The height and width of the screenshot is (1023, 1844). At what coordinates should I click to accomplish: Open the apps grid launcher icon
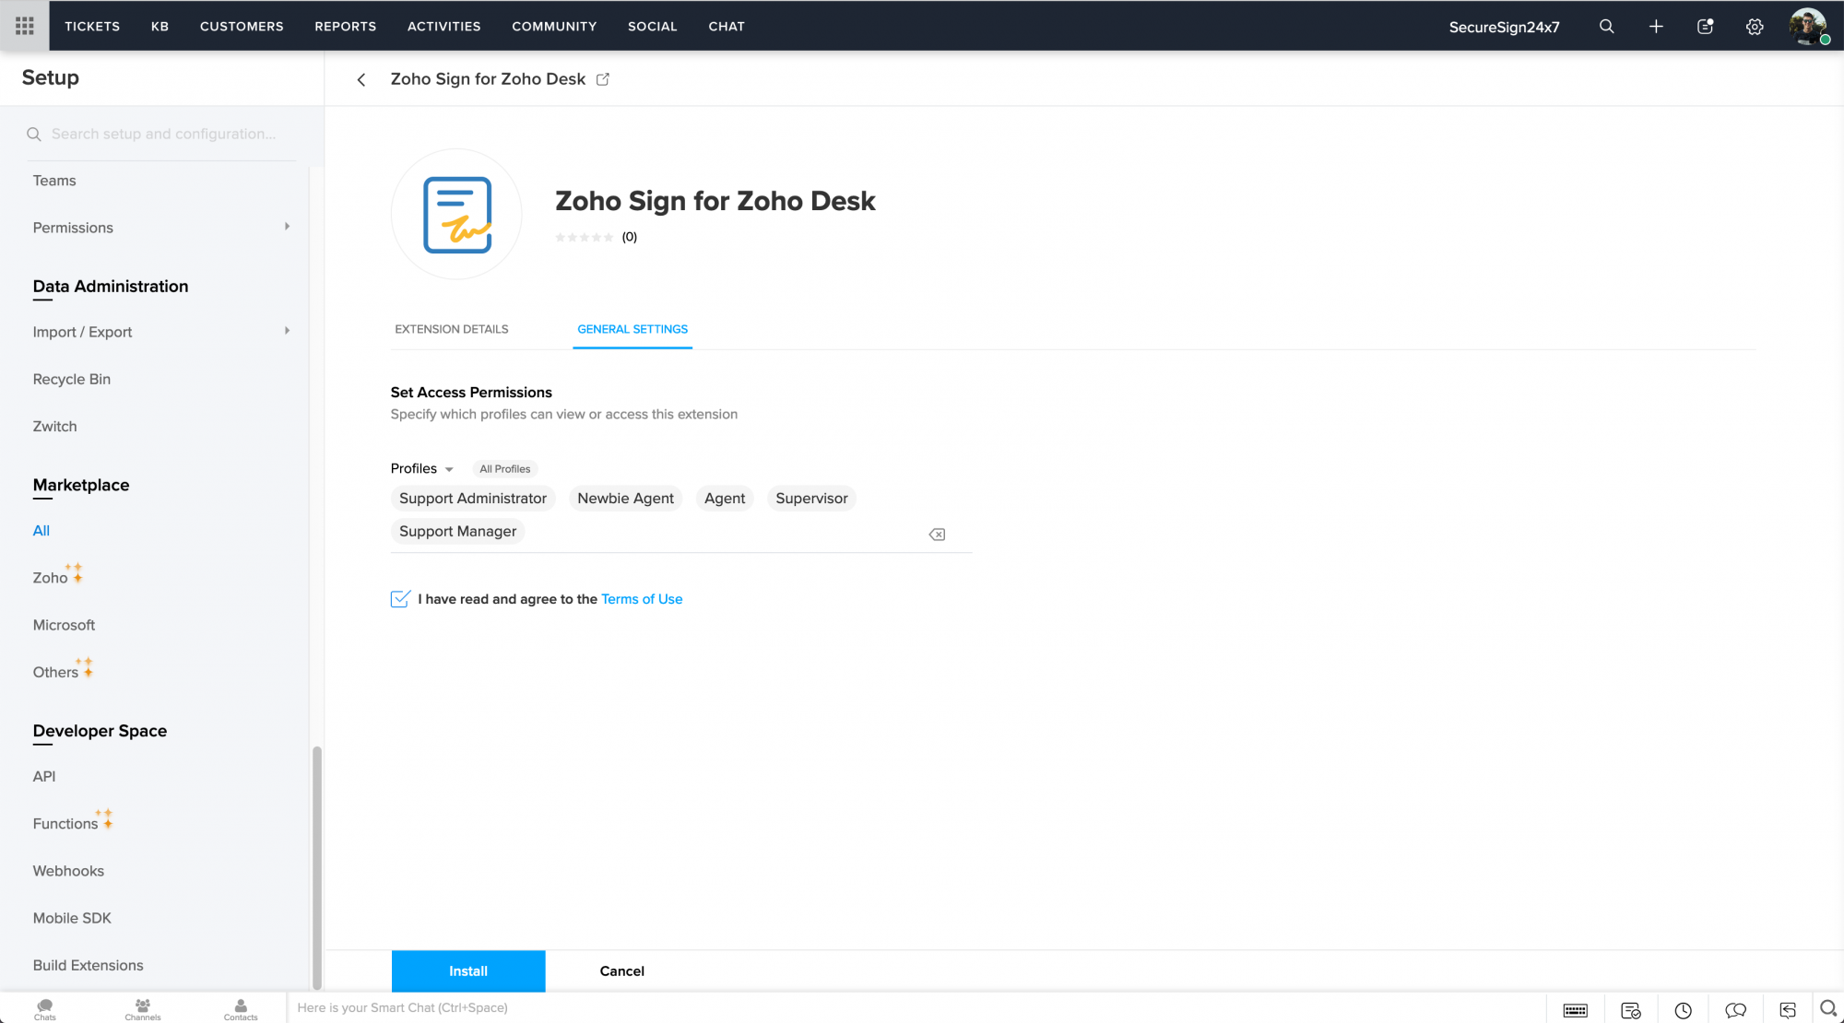25,26
